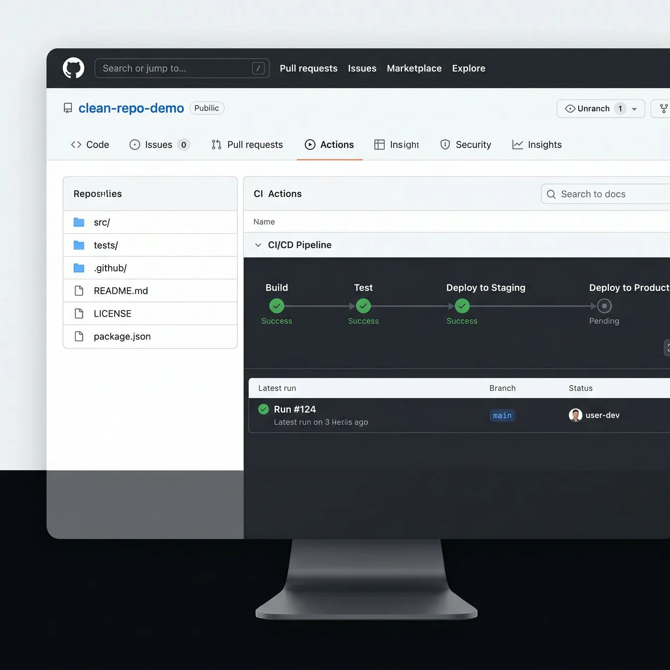This screenshot has width=670, height=670.
Task: Click the user-dev avatar
Action: pos(575,415)
